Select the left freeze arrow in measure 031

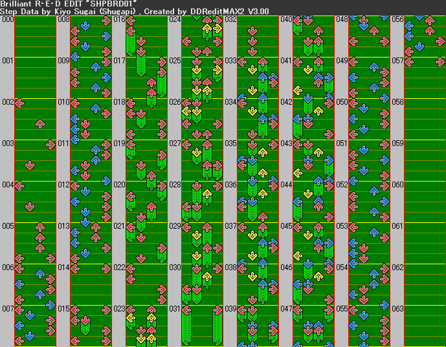tap(186, 326)
